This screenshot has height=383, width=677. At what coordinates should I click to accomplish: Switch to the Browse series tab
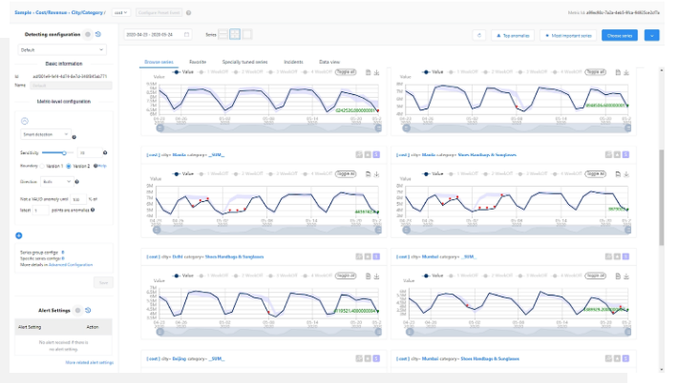pos(158,62)
